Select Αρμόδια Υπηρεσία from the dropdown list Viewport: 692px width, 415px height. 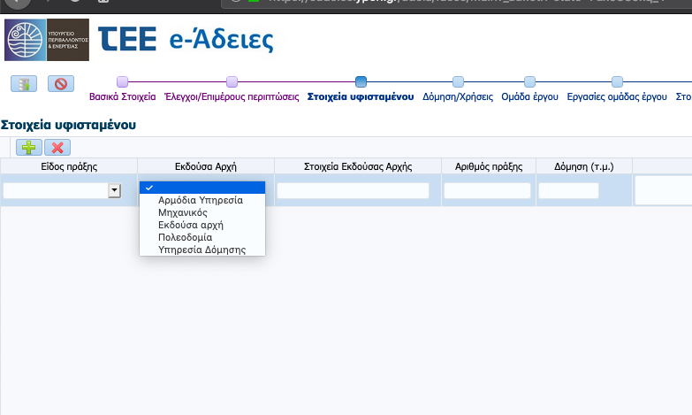200,200
